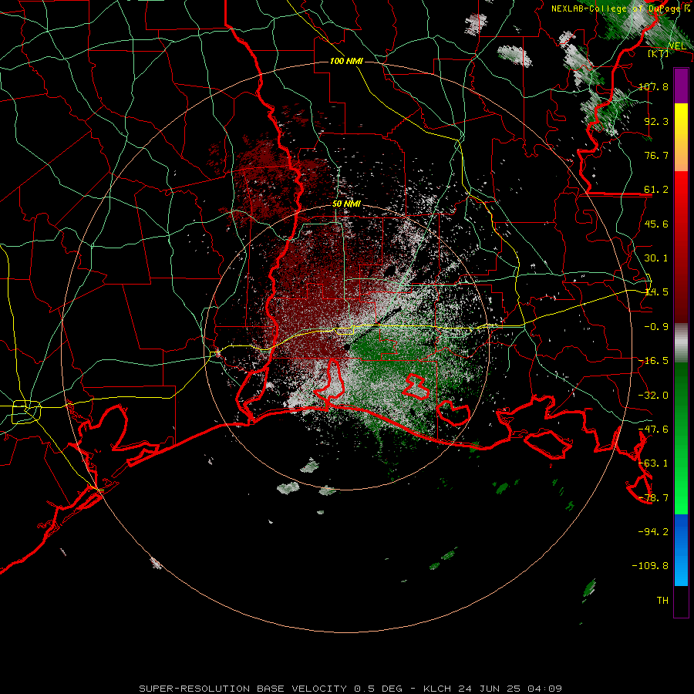Click the -94.2 value on velocity scale
Image resolution: width=694 pixels, height=694 pixels.
(x=653, y=531)
